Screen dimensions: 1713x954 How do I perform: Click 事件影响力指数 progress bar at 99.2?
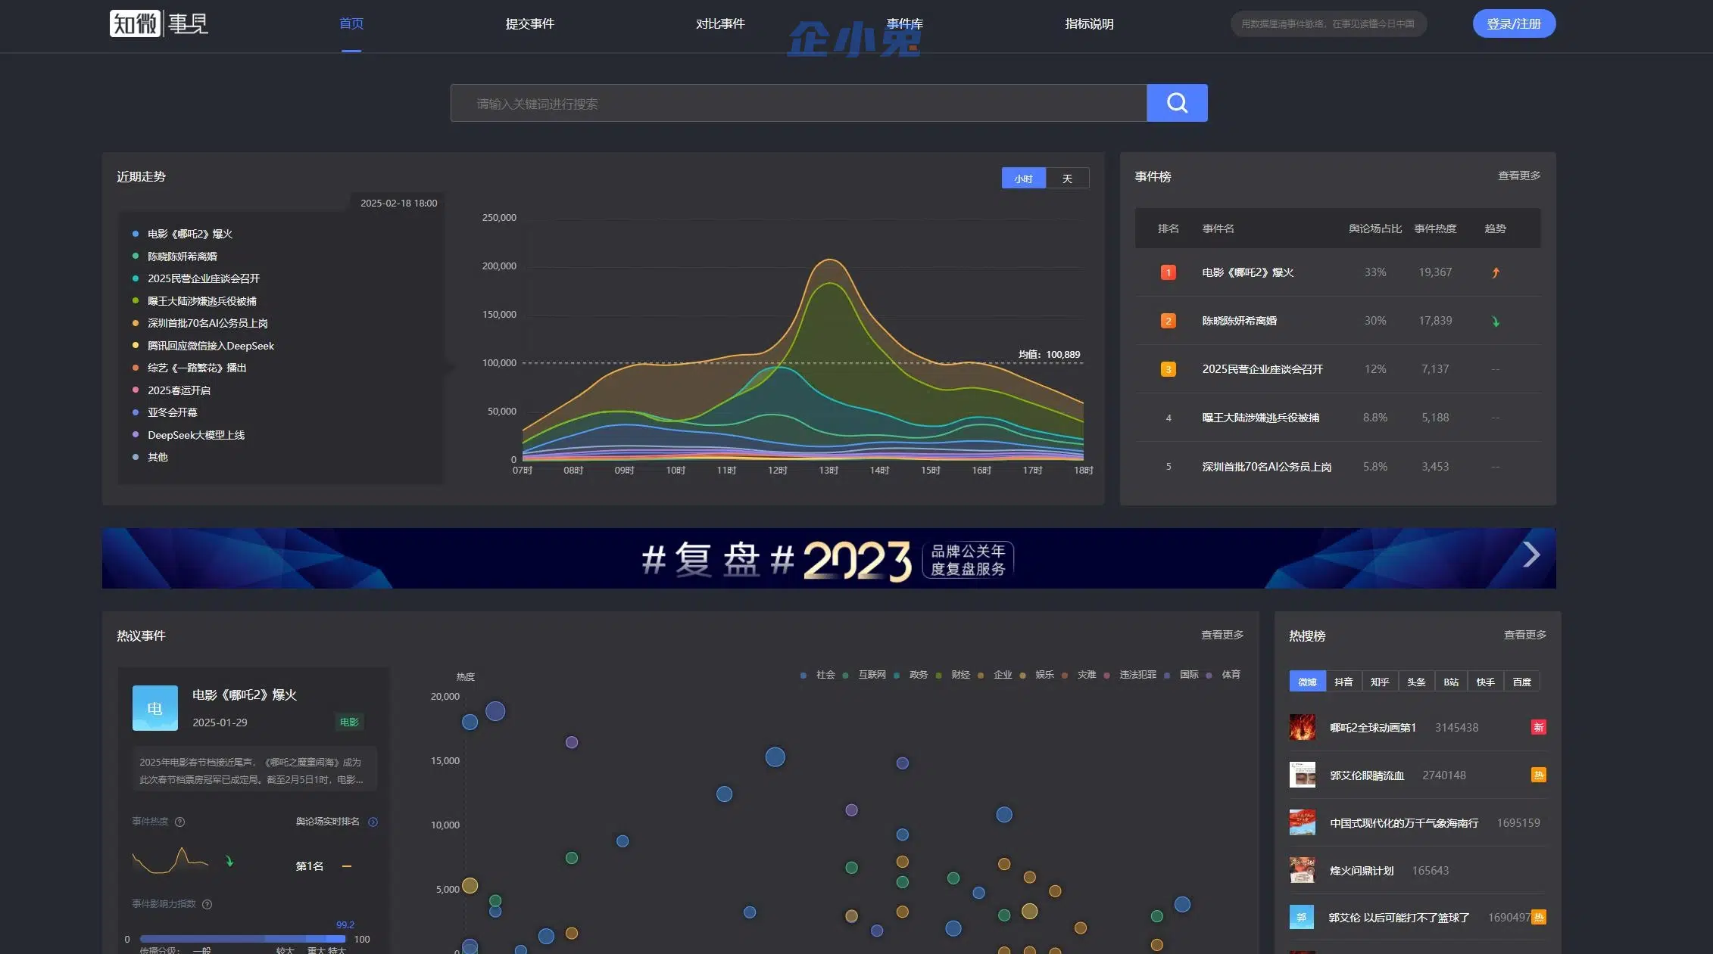pos(242,939)
